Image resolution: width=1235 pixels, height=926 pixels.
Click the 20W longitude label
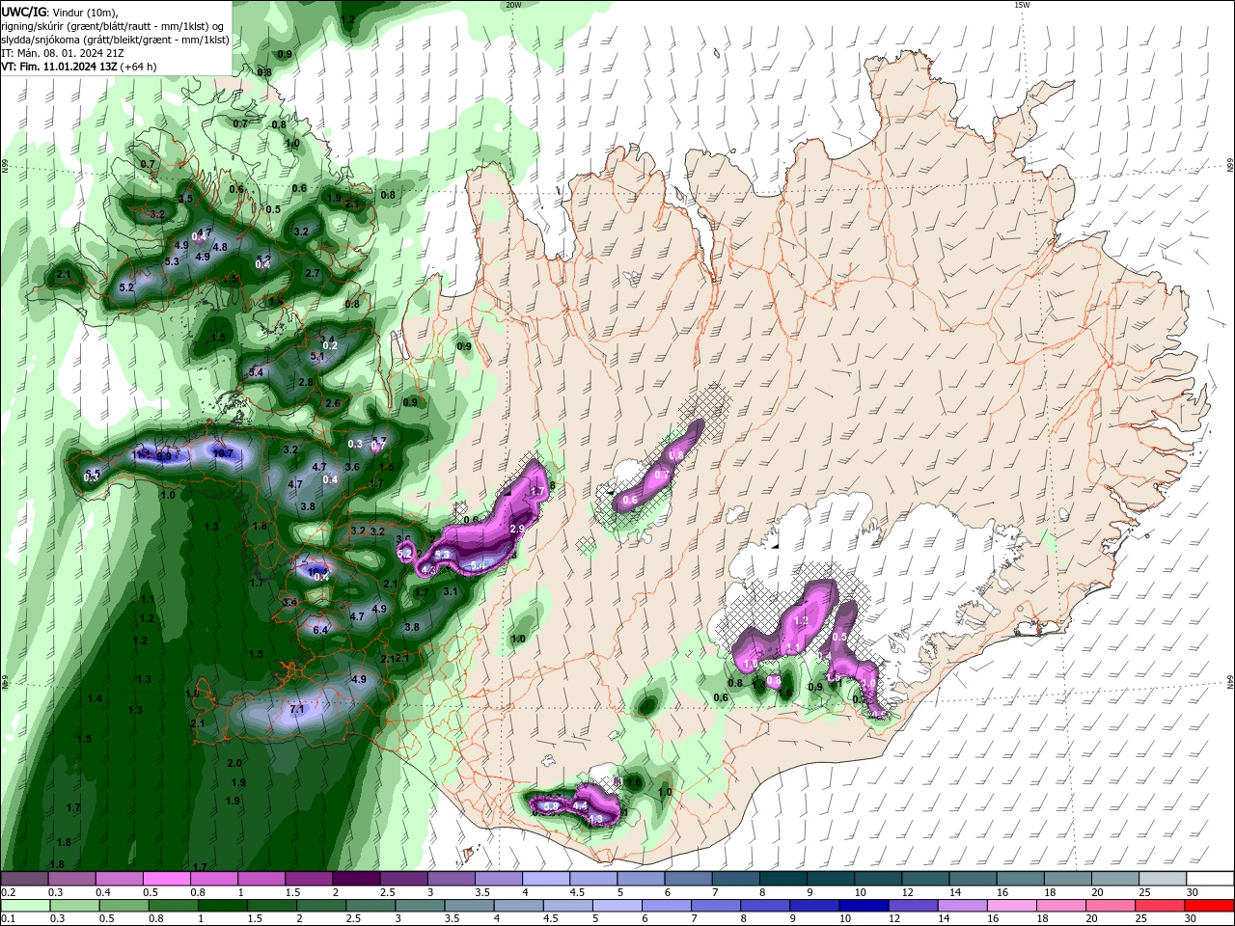click(x=513, y=5)
